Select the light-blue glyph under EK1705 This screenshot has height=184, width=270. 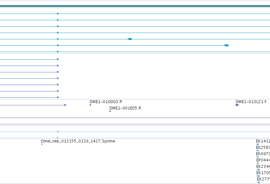click(x=258, y=176)
